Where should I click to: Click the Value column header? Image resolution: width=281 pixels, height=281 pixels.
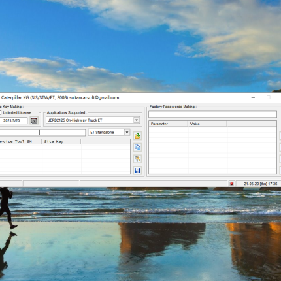(207, 124)
